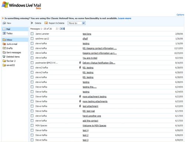The height and width of the screenshot is (142, 185).
Task: Click the Sent messages folder icon
Action: (4, 52)
